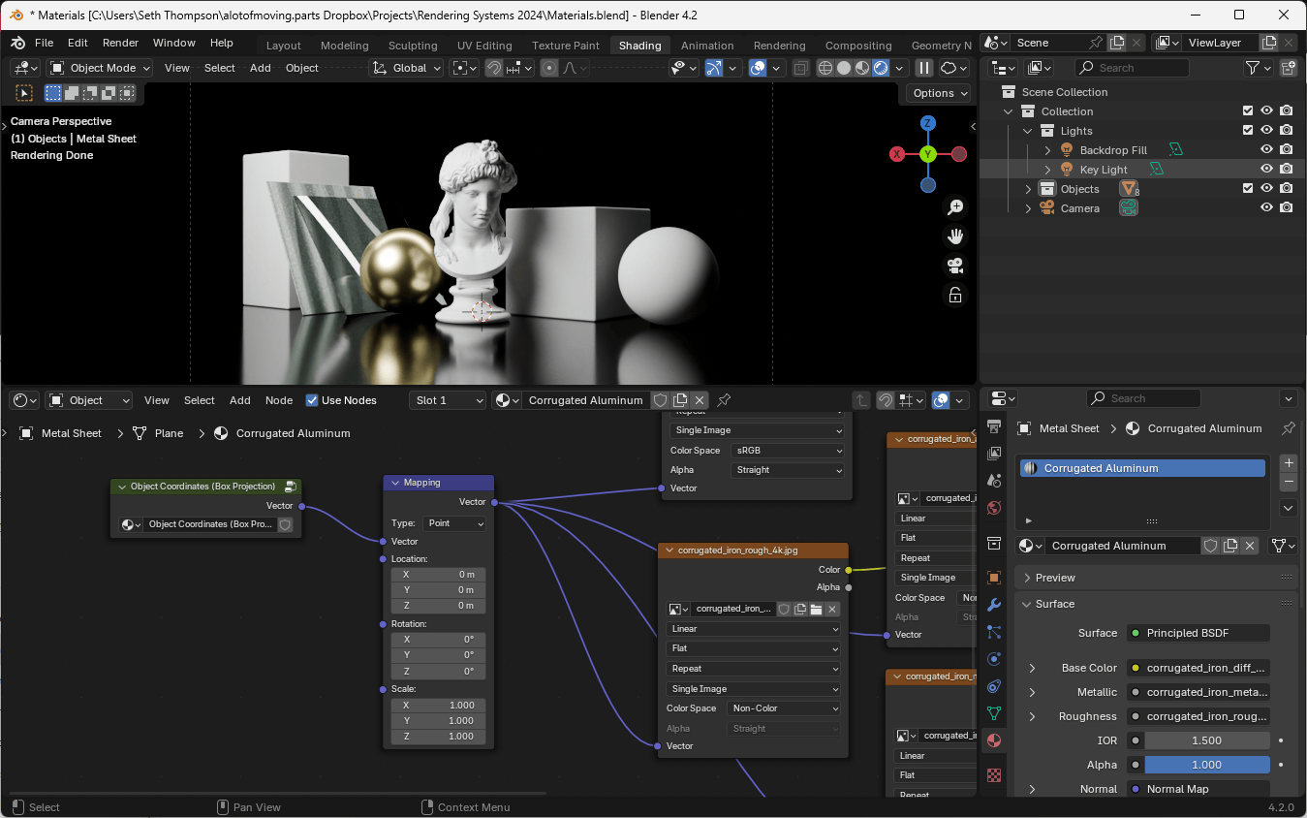Unlink Corrugated Aluminum in properties datablock
1307x818 pixels.
point(1250,546)
